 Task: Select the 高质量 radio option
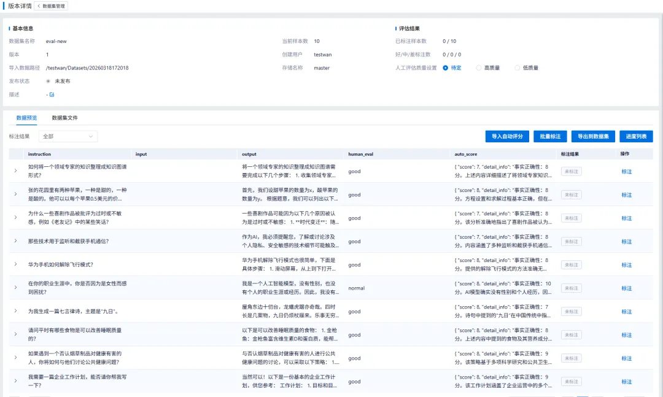click(x=479, y=67)
